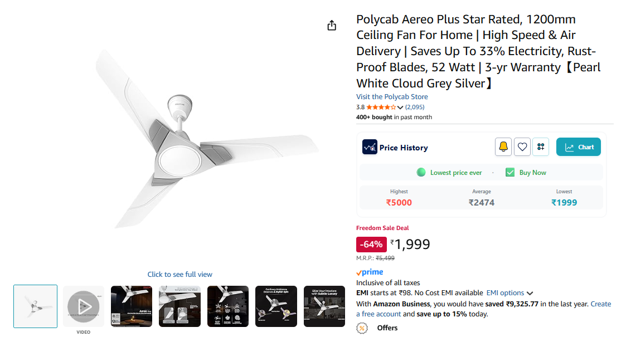Toggle the green Buy Now checkmark

pos(510,172)
